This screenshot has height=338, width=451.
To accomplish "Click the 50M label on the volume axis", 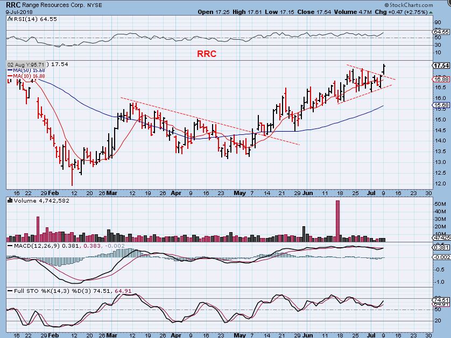I will 440,204.
